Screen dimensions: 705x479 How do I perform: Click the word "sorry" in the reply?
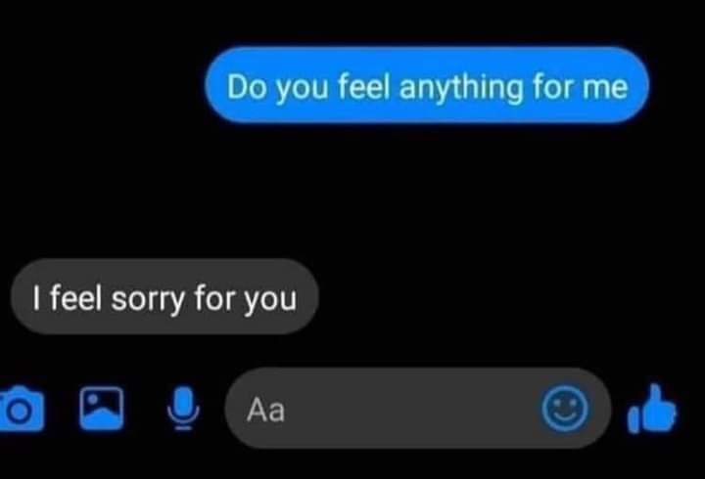point(148,300)
